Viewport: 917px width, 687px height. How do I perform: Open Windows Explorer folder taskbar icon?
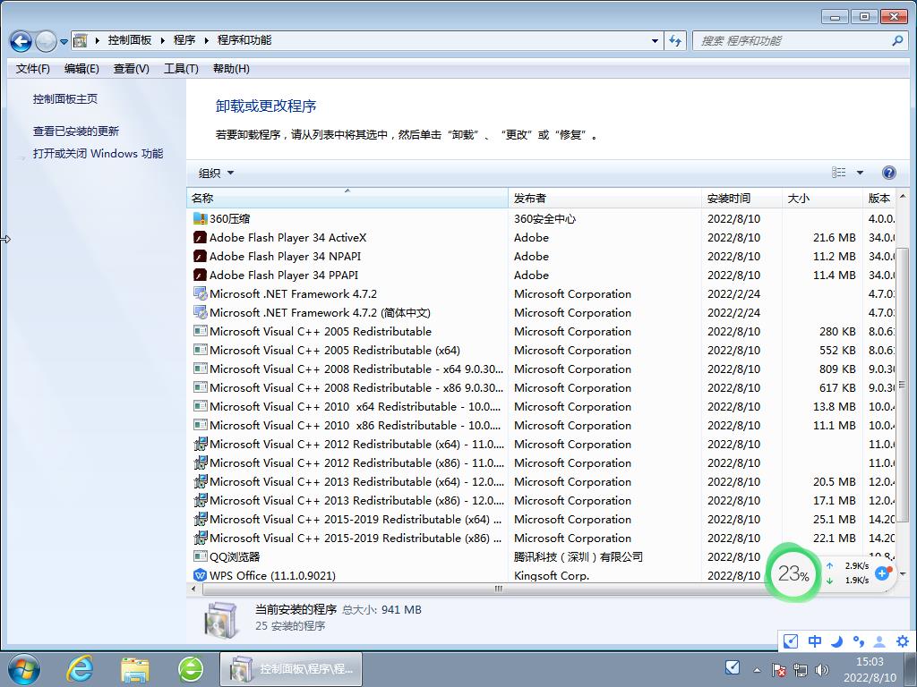pyautogui.click(x=135, y=670)
